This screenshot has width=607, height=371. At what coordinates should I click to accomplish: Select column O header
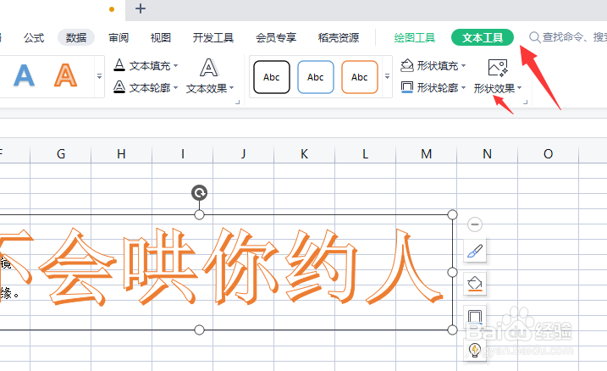point(548,154)
